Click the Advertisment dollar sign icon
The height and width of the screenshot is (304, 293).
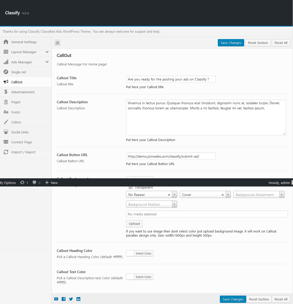[6, 92]
